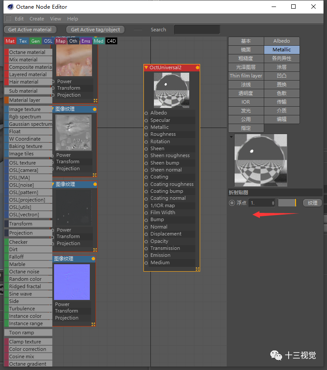
Task: Click the Metallic input port circle
Action: click(x=146, y=128)
